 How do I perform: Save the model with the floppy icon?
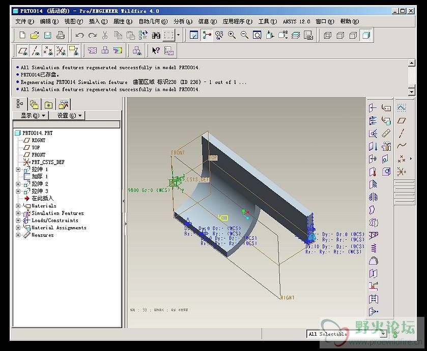point(48,35)
